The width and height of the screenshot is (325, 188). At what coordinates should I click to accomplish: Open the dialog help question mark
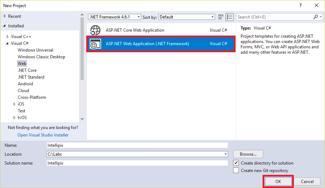coord(301,6)
